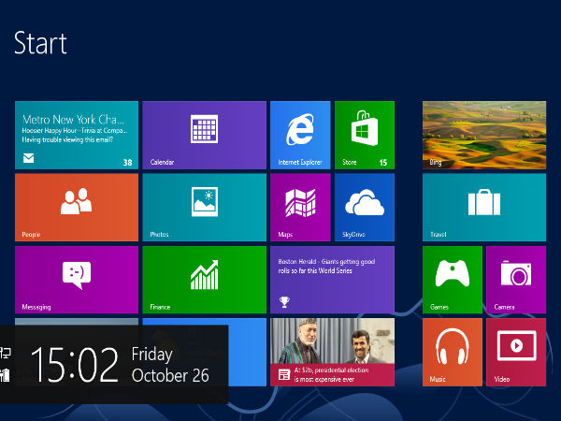This screenshot has width=561, height=421.
Task: Open the Calendar tile
Action: point(204,135)
